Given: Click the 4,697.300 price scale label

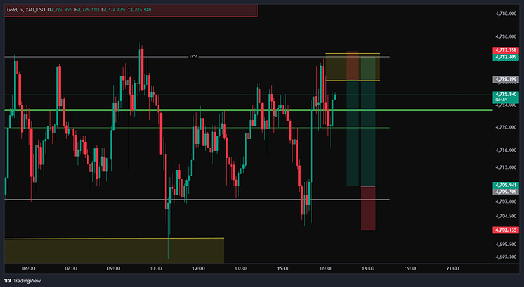Looking at the screenshot, I should 506,257.
